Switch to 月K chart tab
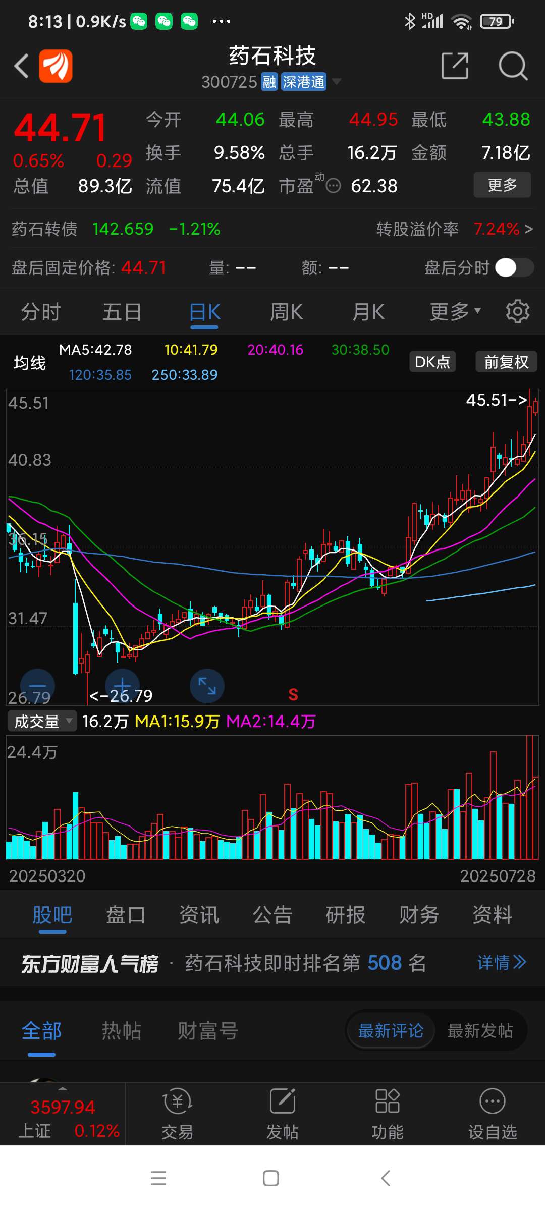Viewport: 545px width, 1211px height. [368, 312]
